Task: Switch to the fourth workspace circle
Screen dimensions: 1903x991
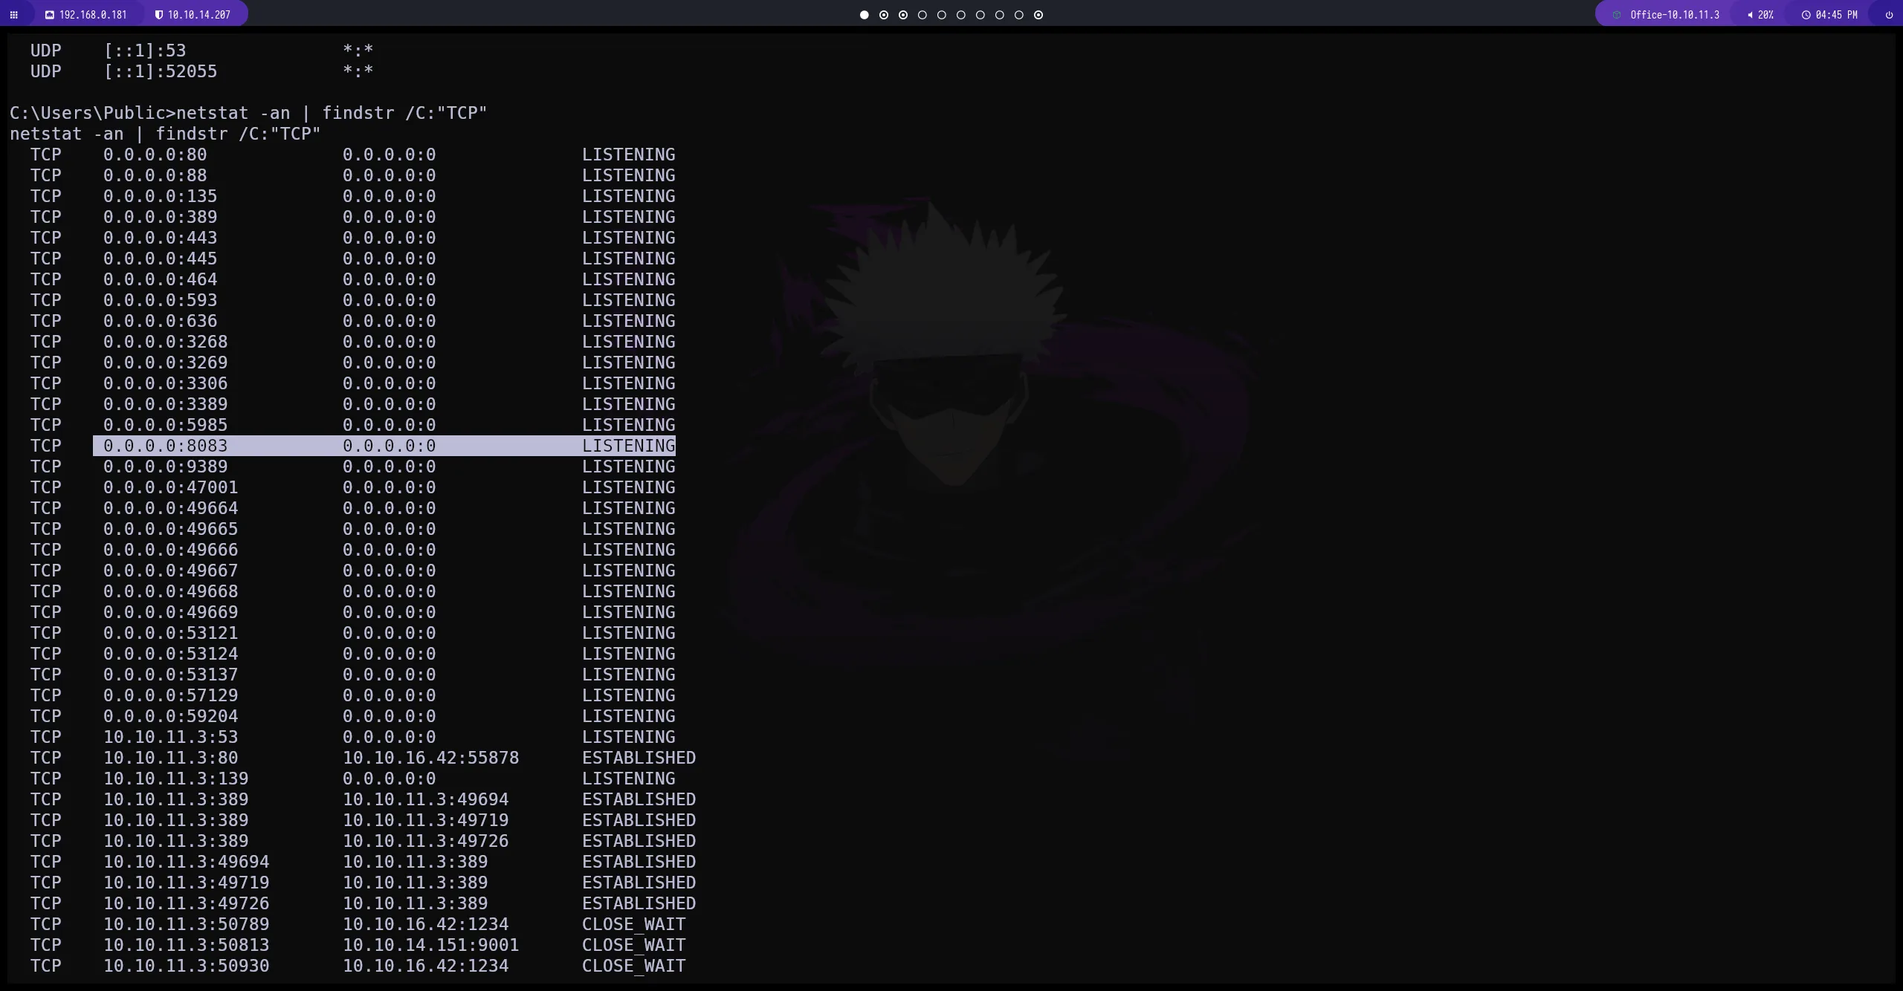Action: click(x=923, y=15)
